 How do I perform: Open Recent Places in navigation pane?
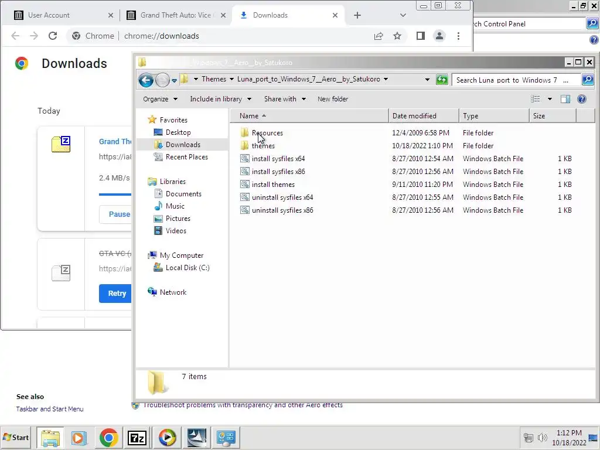[187, 157]
